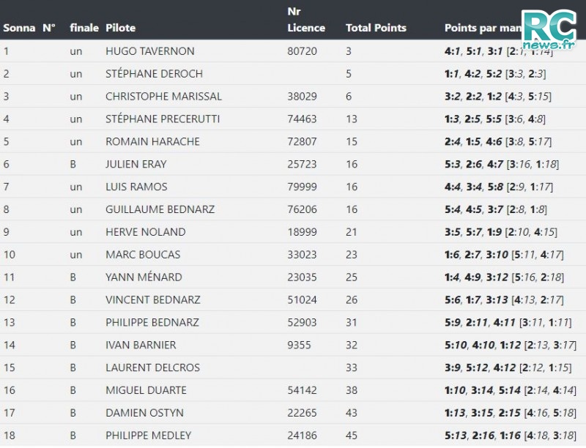Select MARC BOUCAS row
The height and width of the screenshot is (448, 586).
tap(293, 255)
